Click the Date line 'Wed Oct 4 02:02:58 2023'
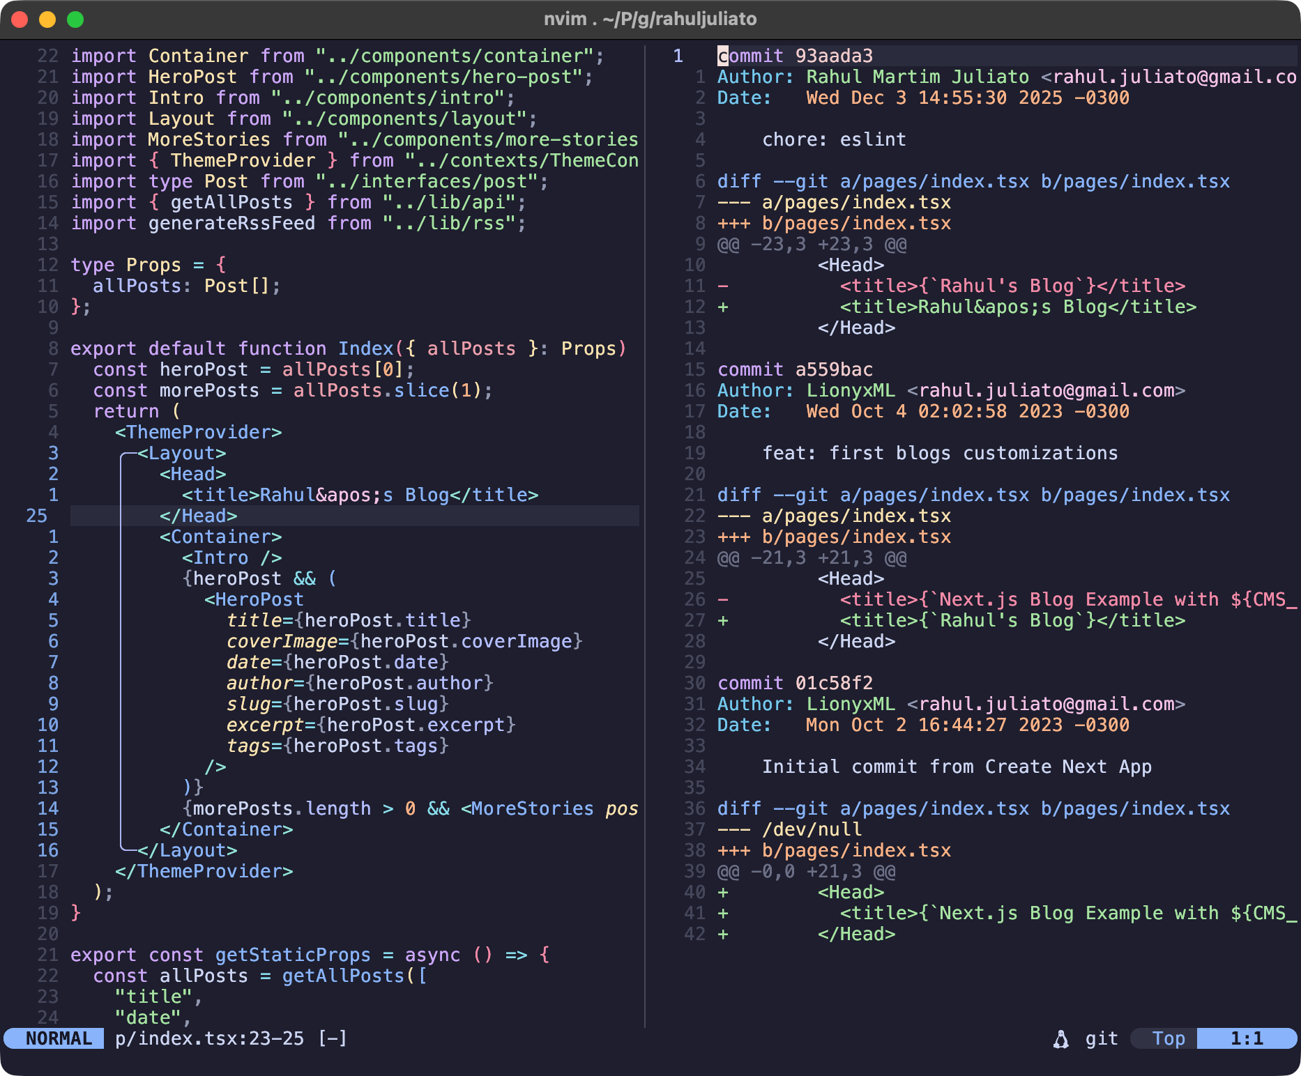This screenshot has height=1076, width=1301. click(923, 411)
